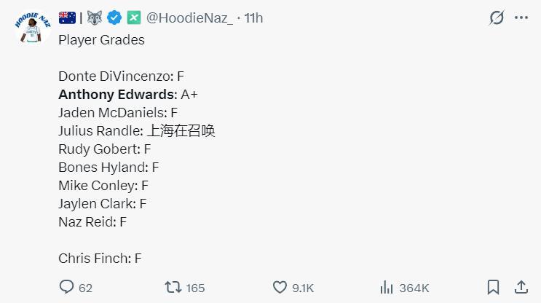
Task: Open the Hoodie Naz profile avatar
Action: click(29, 30)
